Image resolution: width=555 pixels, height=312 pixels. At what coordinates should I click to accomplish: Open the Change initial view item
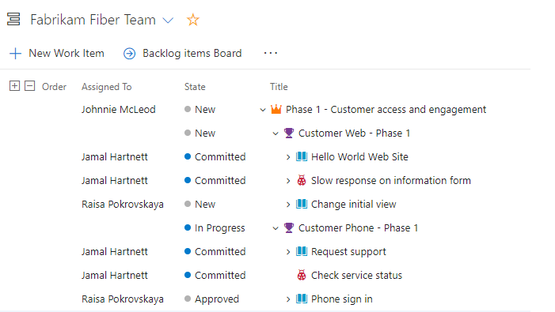coord(354,205)
